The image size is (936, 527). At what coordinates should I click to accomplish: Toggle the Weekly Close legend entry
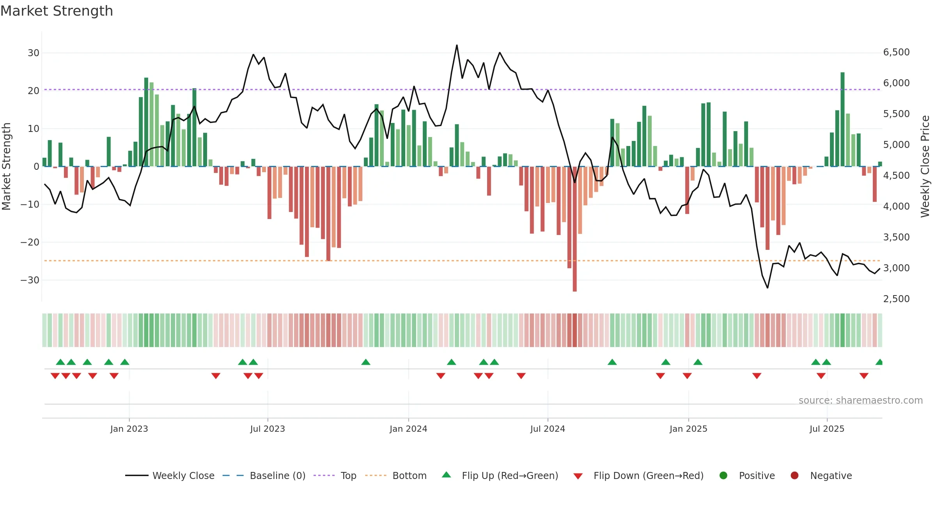pyautogui.click(x=170, y=475)
